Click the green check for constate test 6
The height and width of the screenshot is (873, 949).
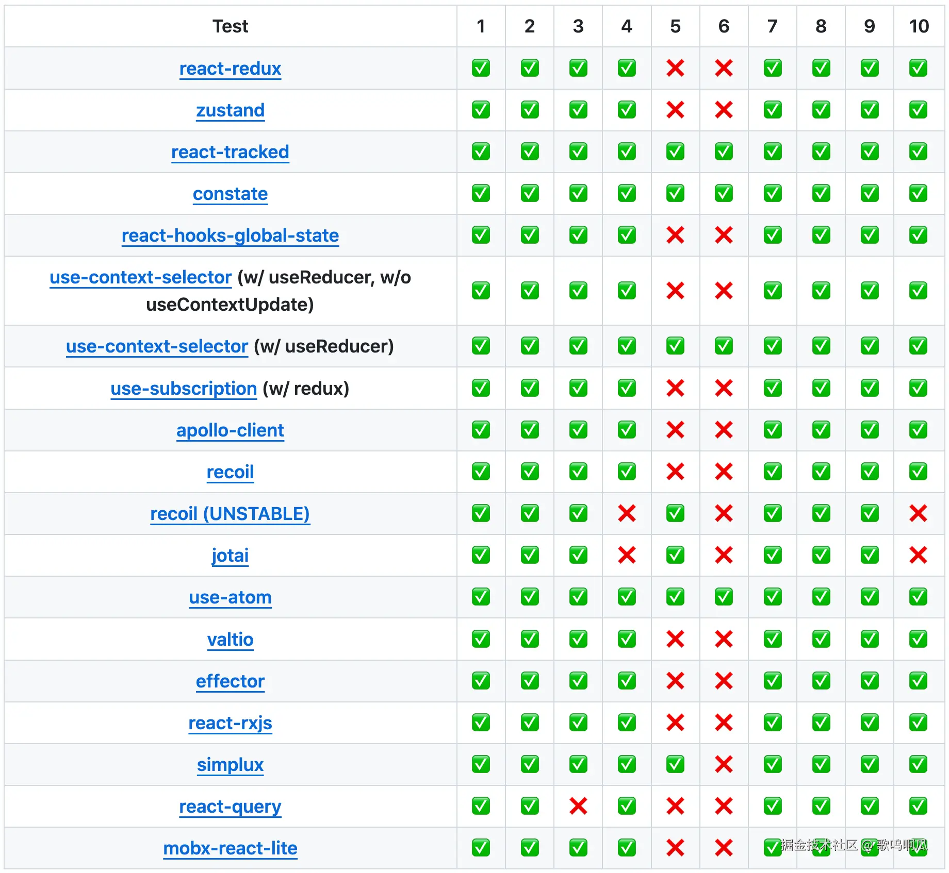(x=724, y=193)
